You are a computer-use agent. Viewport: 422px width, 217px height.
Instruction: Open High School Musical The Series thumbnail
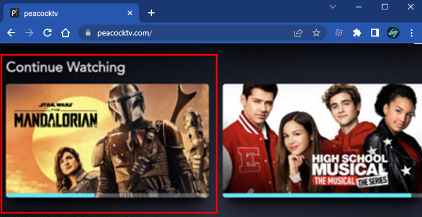pos(322,141)
